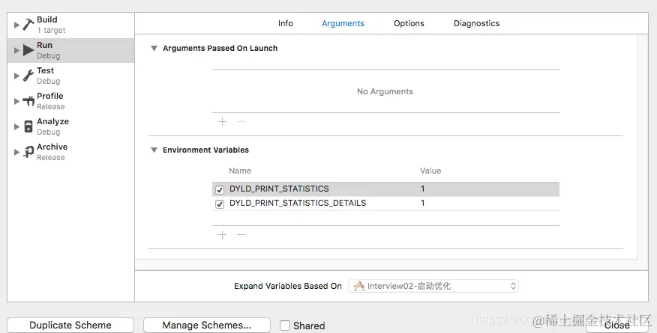Select the Run play icon

point(28,50)
